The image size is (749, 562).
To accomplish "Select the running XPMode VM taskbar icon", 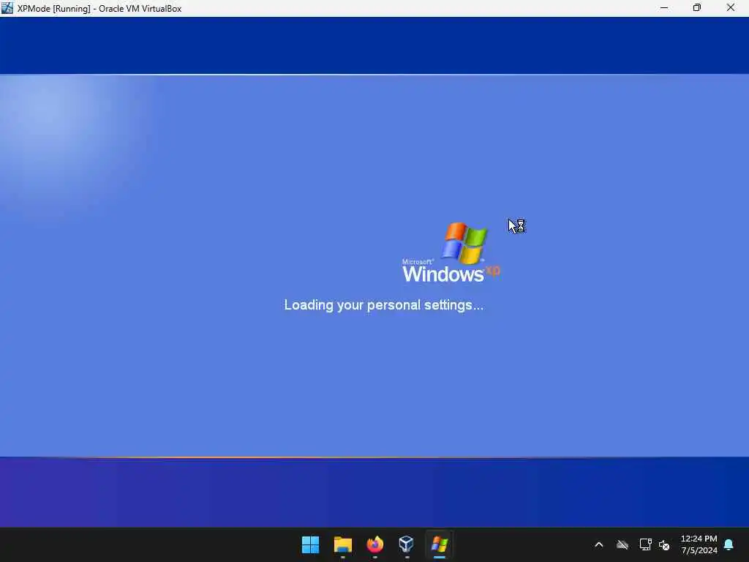I will coord(439,544).
